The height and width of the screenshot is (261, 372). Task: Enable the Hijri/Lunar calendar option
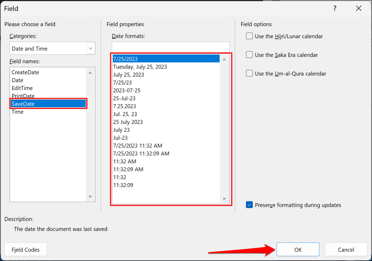tap(250, 36)
